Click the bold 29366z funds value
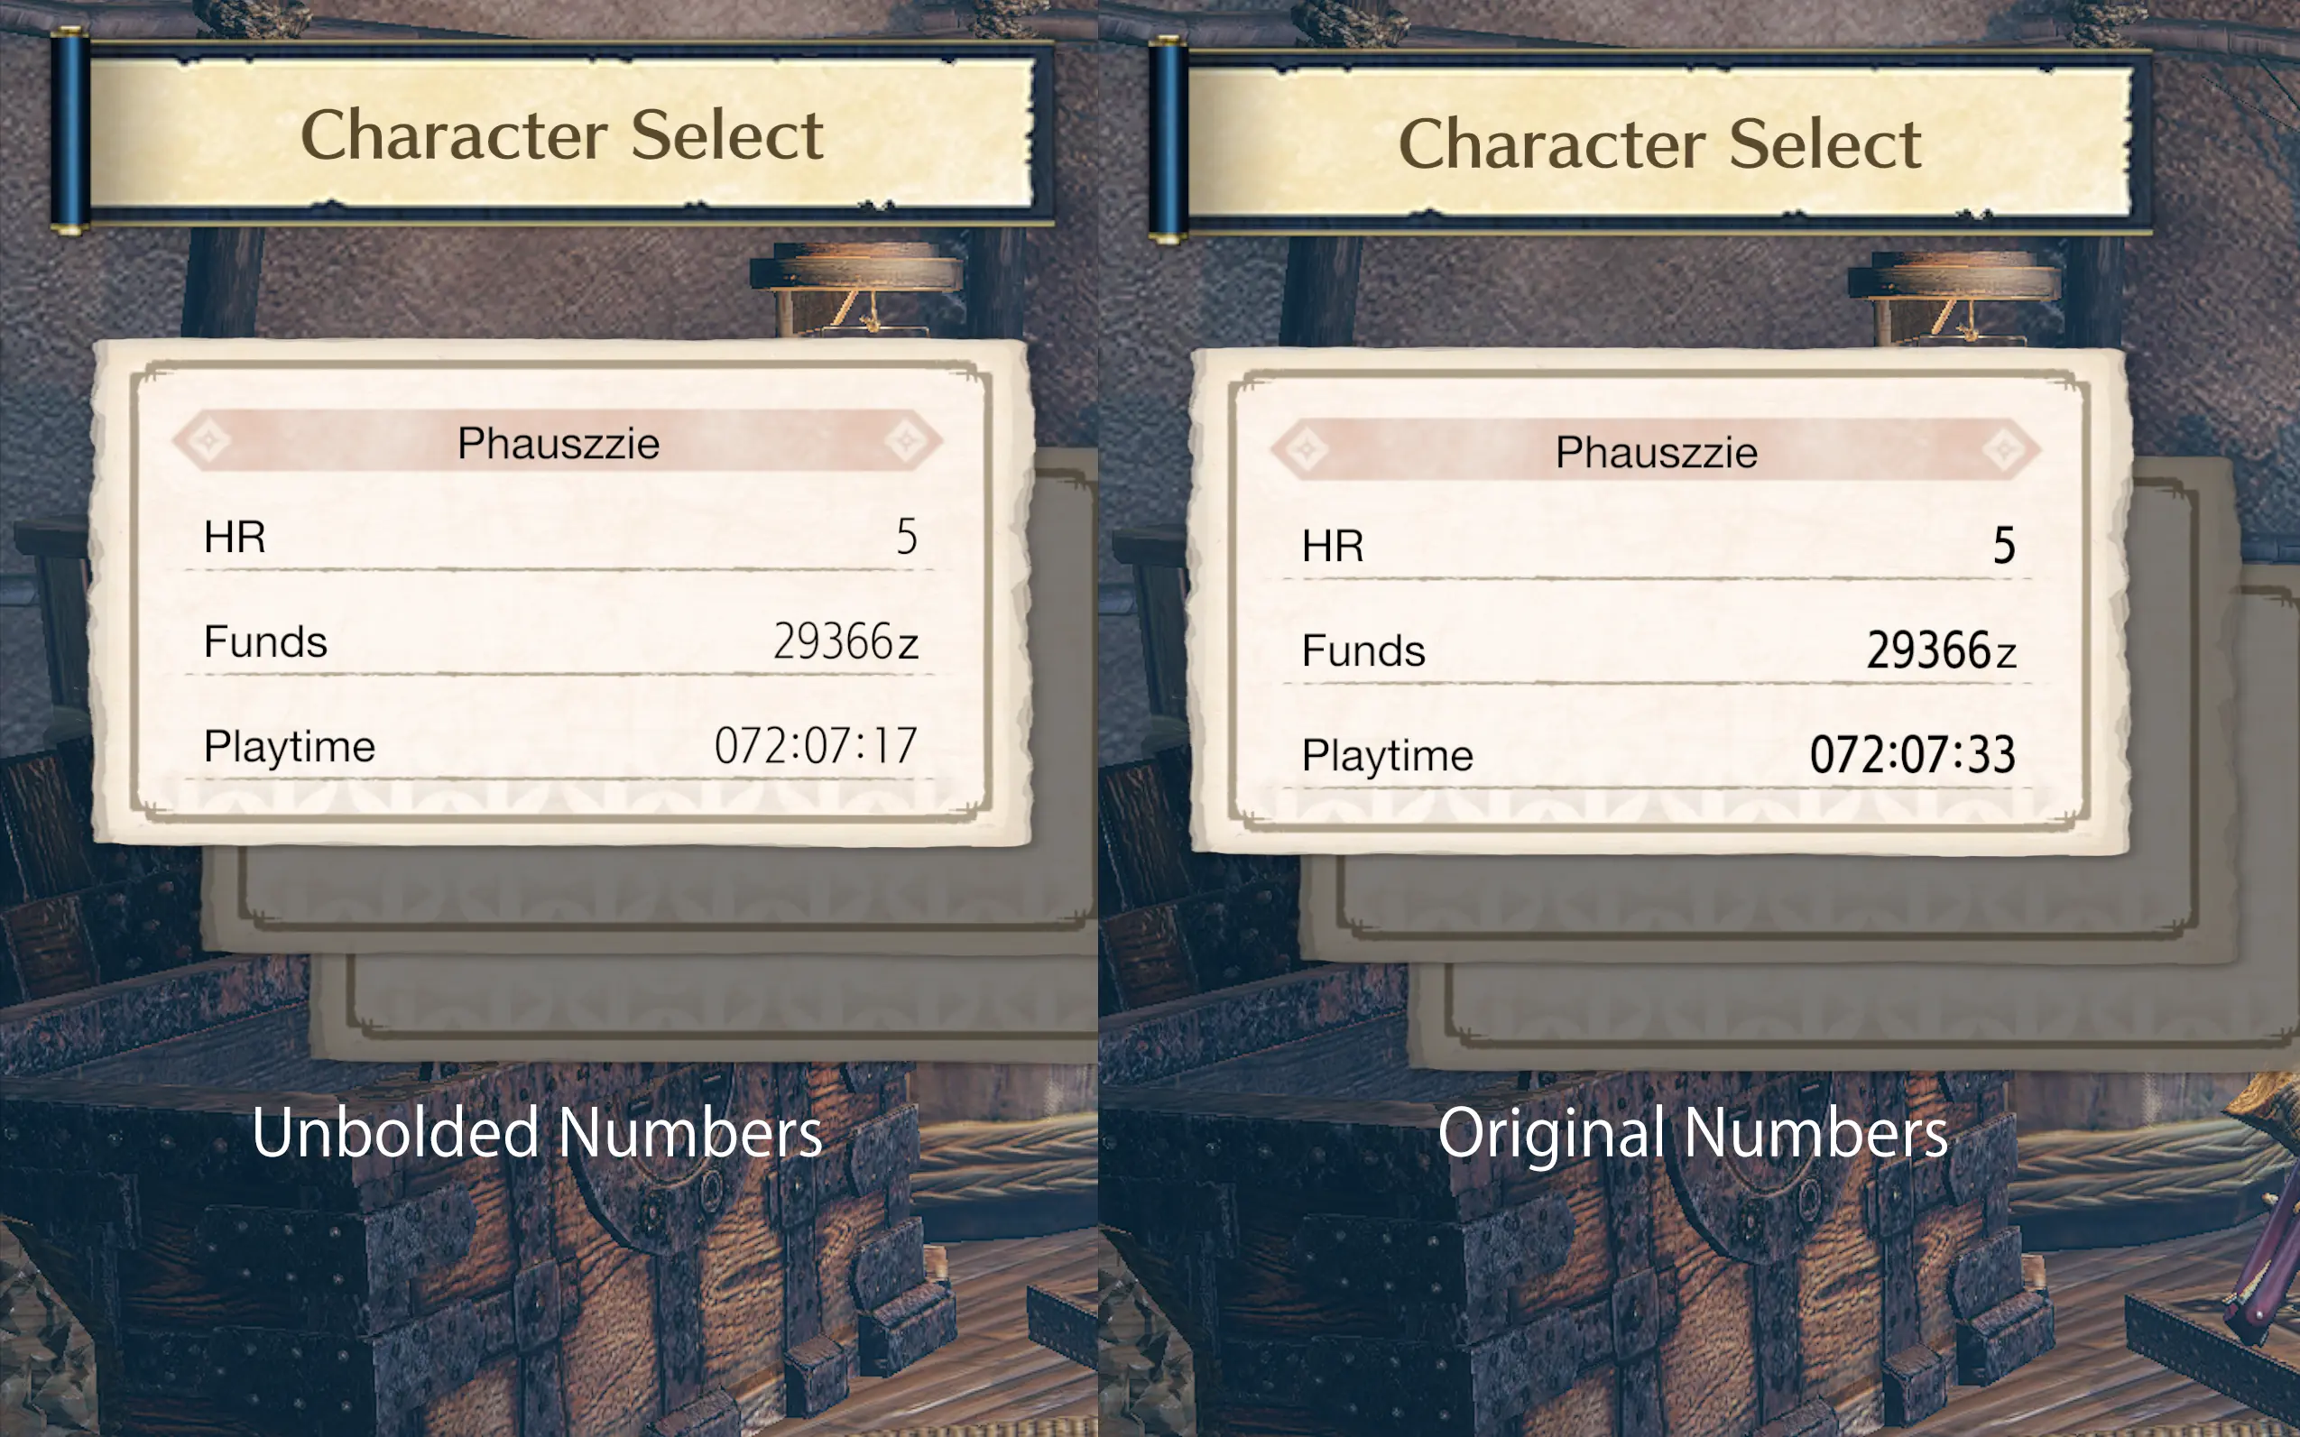 (1941, 651)
